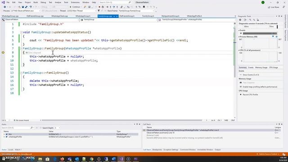Image resolution: width=288 pixels, height=162 pixels.
Task: Click Zoom Out icon in Diagnostic Tools
Action: point(254,20)
